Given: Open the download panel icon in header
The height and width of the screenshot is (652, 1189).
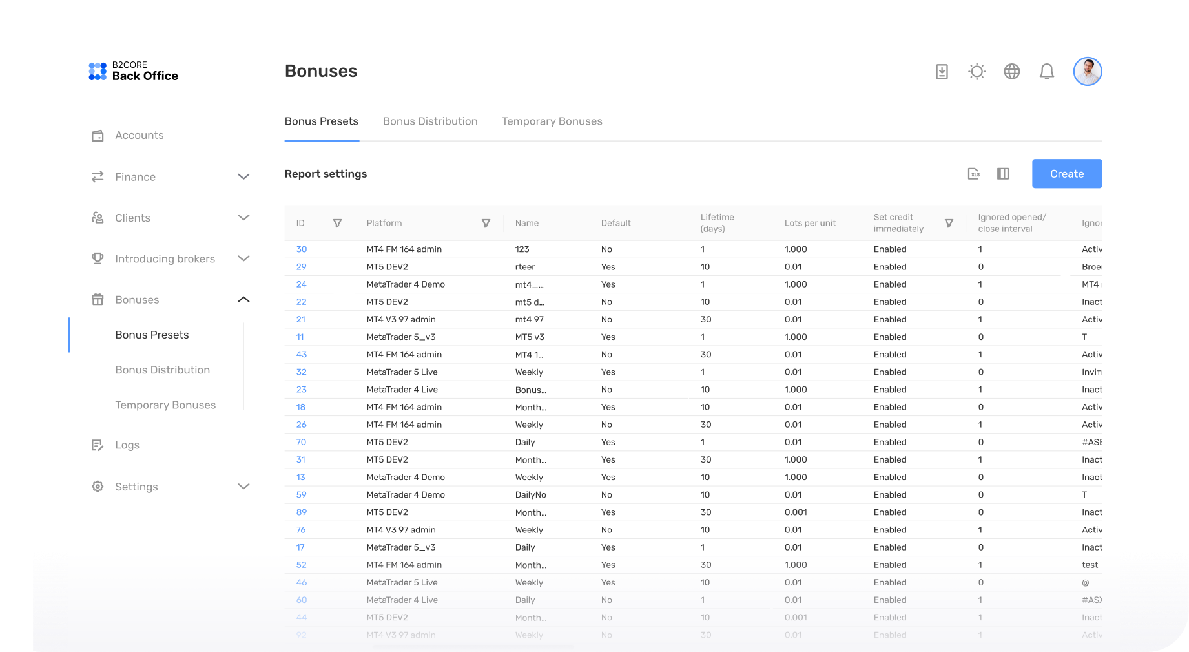Looking at the screenshot, I should [942, 72].
